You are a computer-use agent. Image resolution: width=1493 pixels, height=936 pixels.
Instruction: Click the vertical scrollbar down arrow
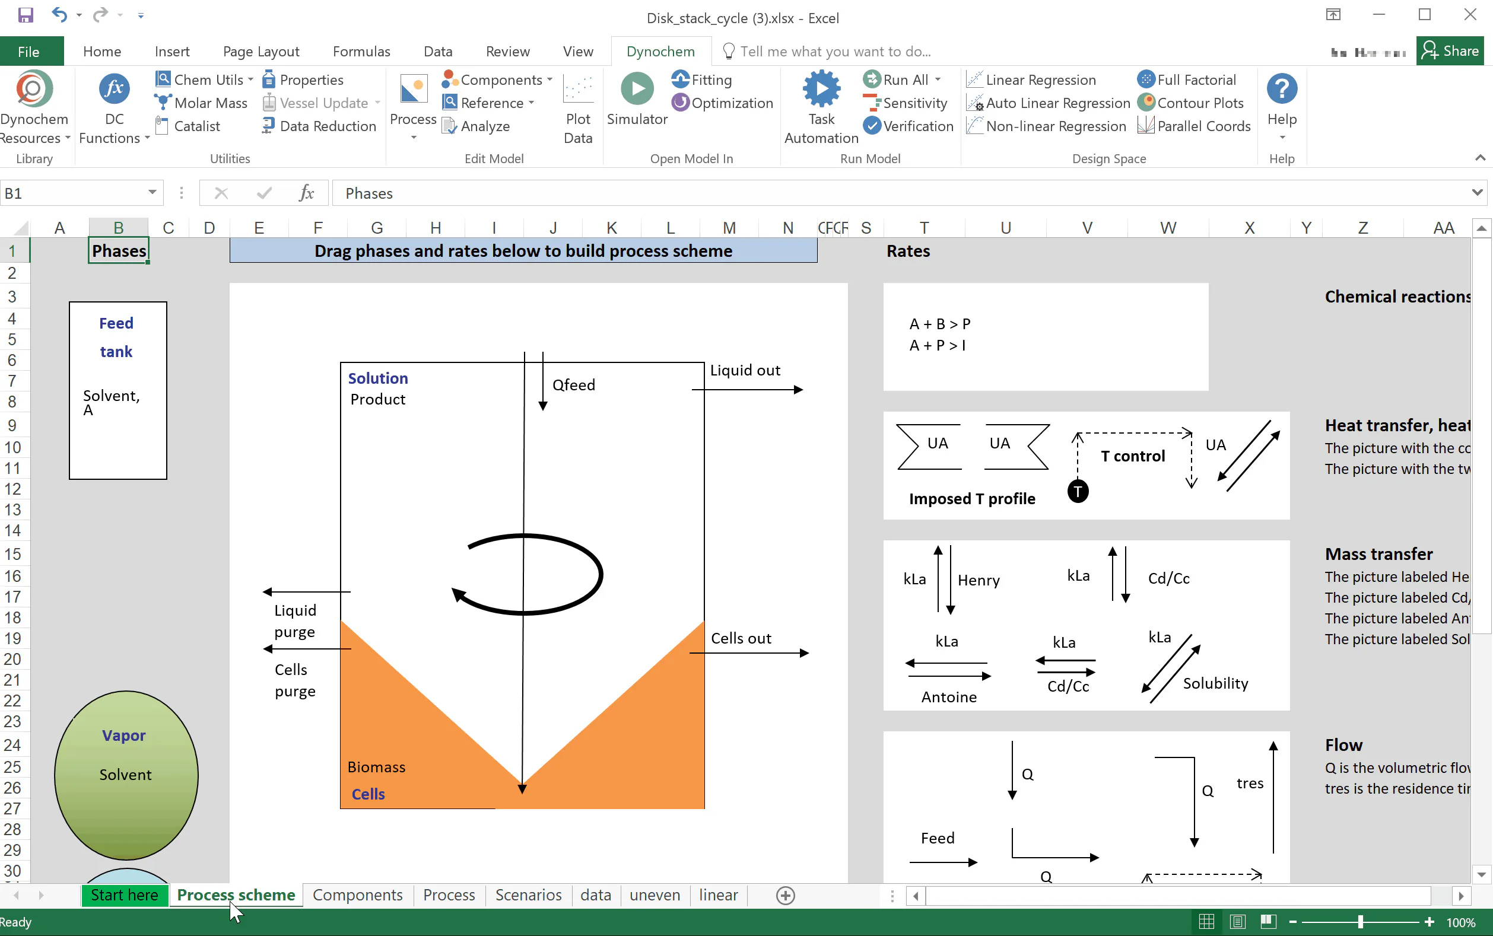1481,875
